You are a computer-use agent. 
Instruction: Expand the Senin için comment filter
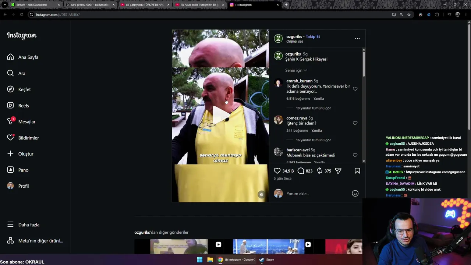(x=296, y=70)
